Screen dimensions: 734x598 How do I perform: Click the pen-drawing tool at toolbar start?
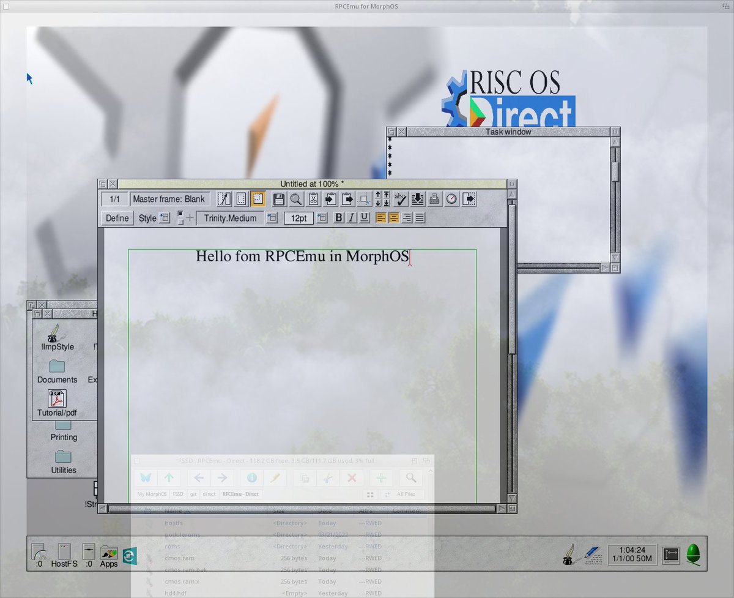(x=224, y=199)
